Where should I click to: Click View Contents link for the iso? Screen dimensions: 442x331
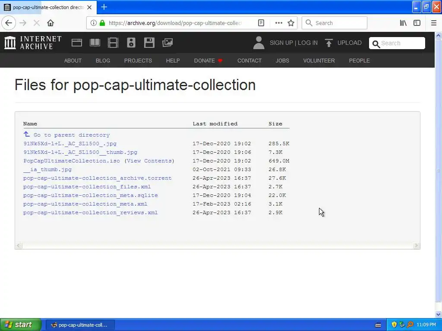149,161
